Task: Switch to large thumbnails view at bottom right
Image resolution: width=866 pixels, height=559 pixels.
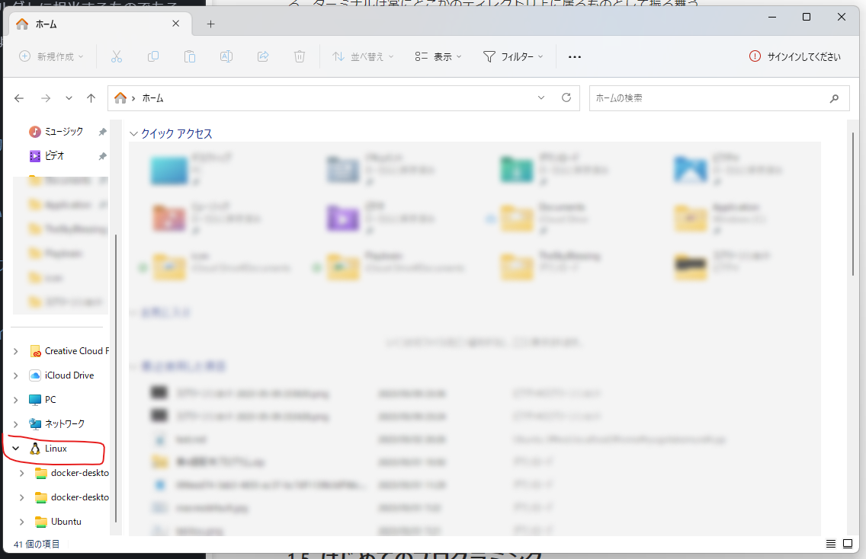Action: coord(848,544)
